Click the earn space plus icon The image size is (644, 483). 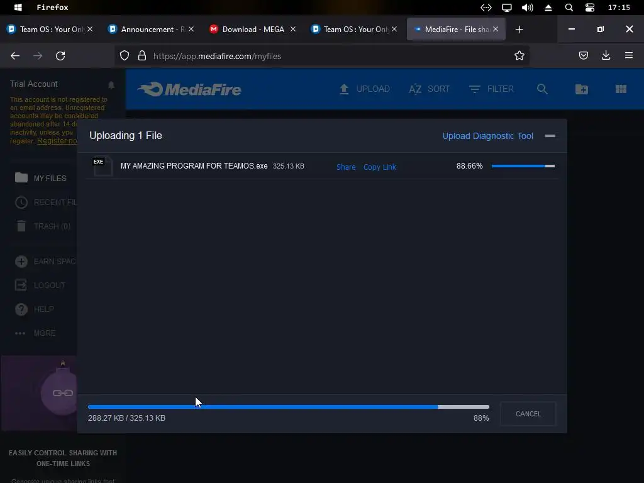(x=21, y=261)
